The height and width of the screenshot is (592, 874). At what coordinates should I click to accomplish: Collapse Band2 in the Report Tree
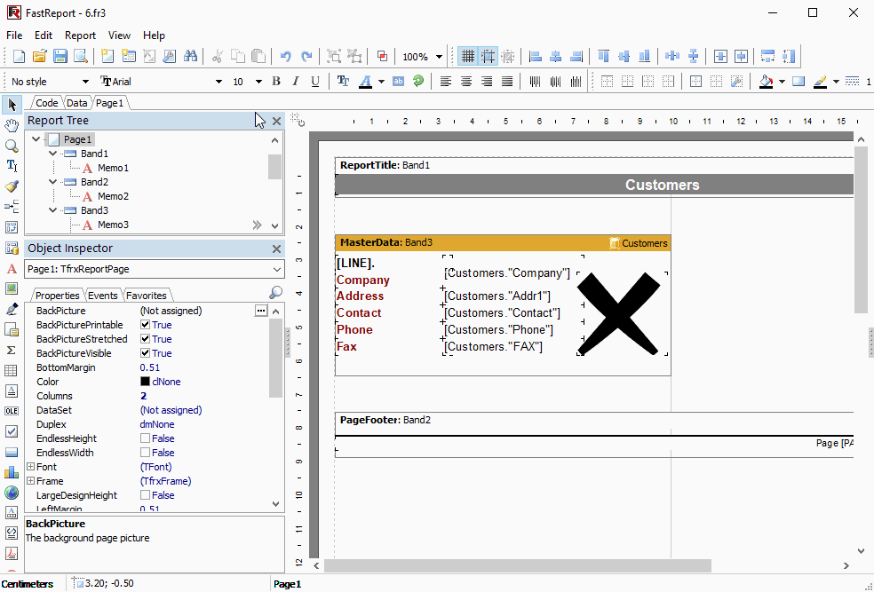click(x=53, y=182)
